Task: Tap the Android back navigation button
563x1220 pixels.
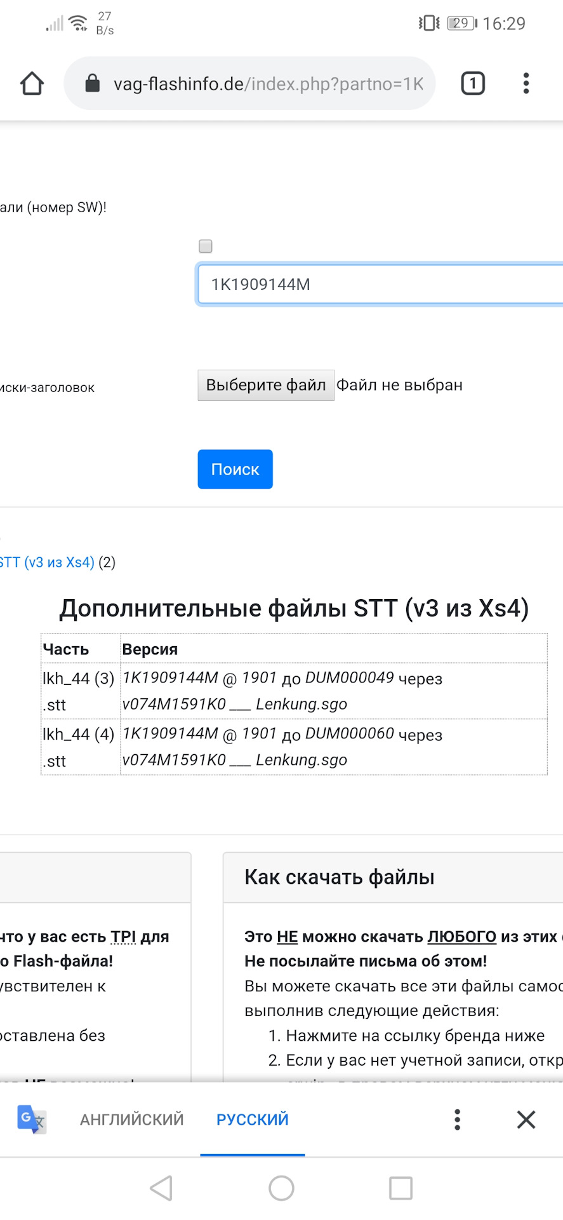Action: point(161,1188)
